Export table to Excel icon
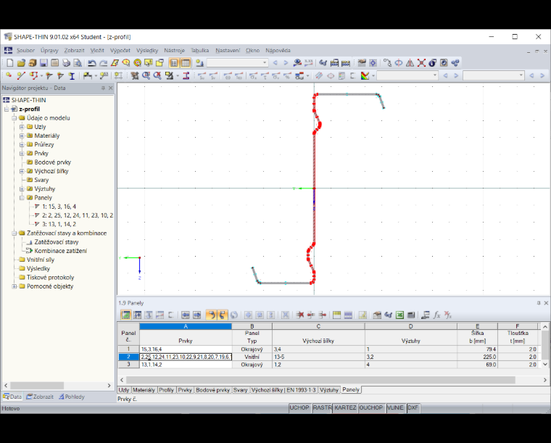Viewport: 551px width, 443px height. point(399,315)
